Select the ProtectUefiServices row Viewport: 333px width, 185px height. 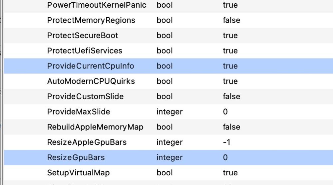[x=168, y=51]
